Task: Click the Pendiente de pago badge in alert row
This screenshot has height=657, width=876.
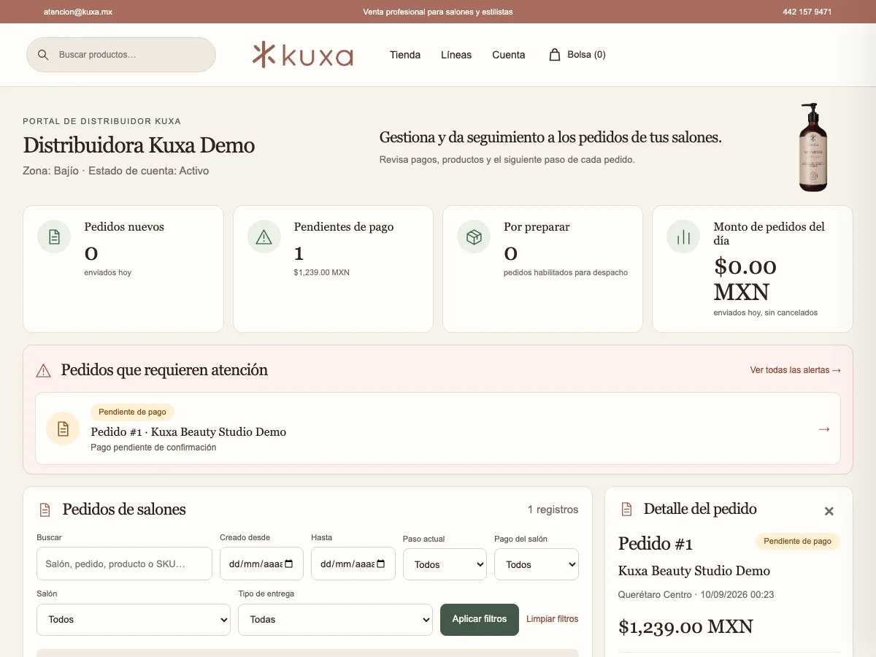Action: pos(132,412)
